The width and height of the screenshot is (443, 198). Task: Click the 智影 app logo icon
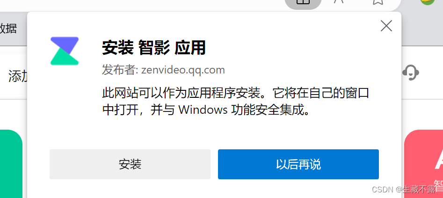pyautogui.click(x=65, y=51)
